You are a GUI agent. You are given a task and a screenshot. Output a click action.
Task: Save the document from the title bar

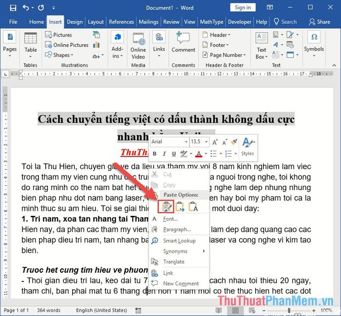click(x=13, y=8)
